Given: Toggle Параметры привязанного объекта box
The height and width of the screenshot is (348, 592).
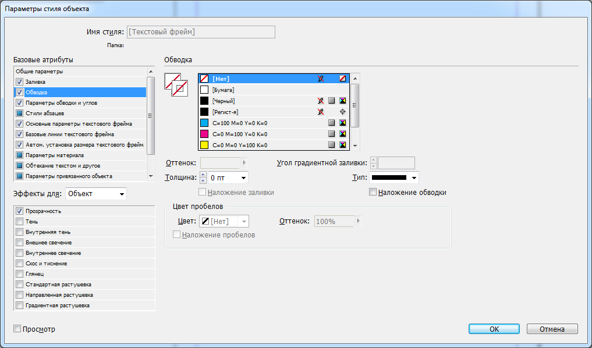Looking at the screenshot, I should pyautogui.click(x=20, y=176).
